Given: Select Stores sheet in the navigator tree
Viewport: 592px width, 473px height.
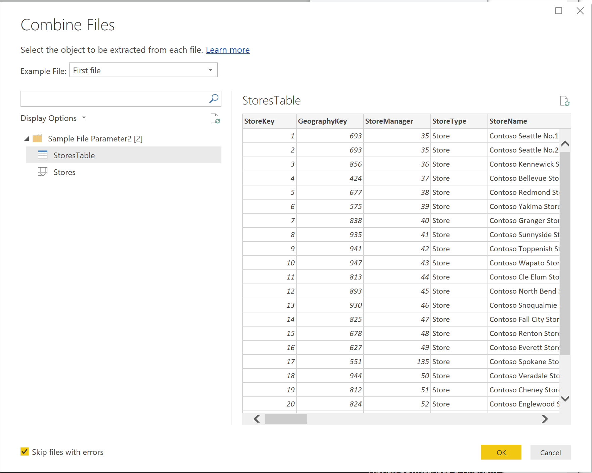Looking at the screenshot, I should [x=124, y=172].
